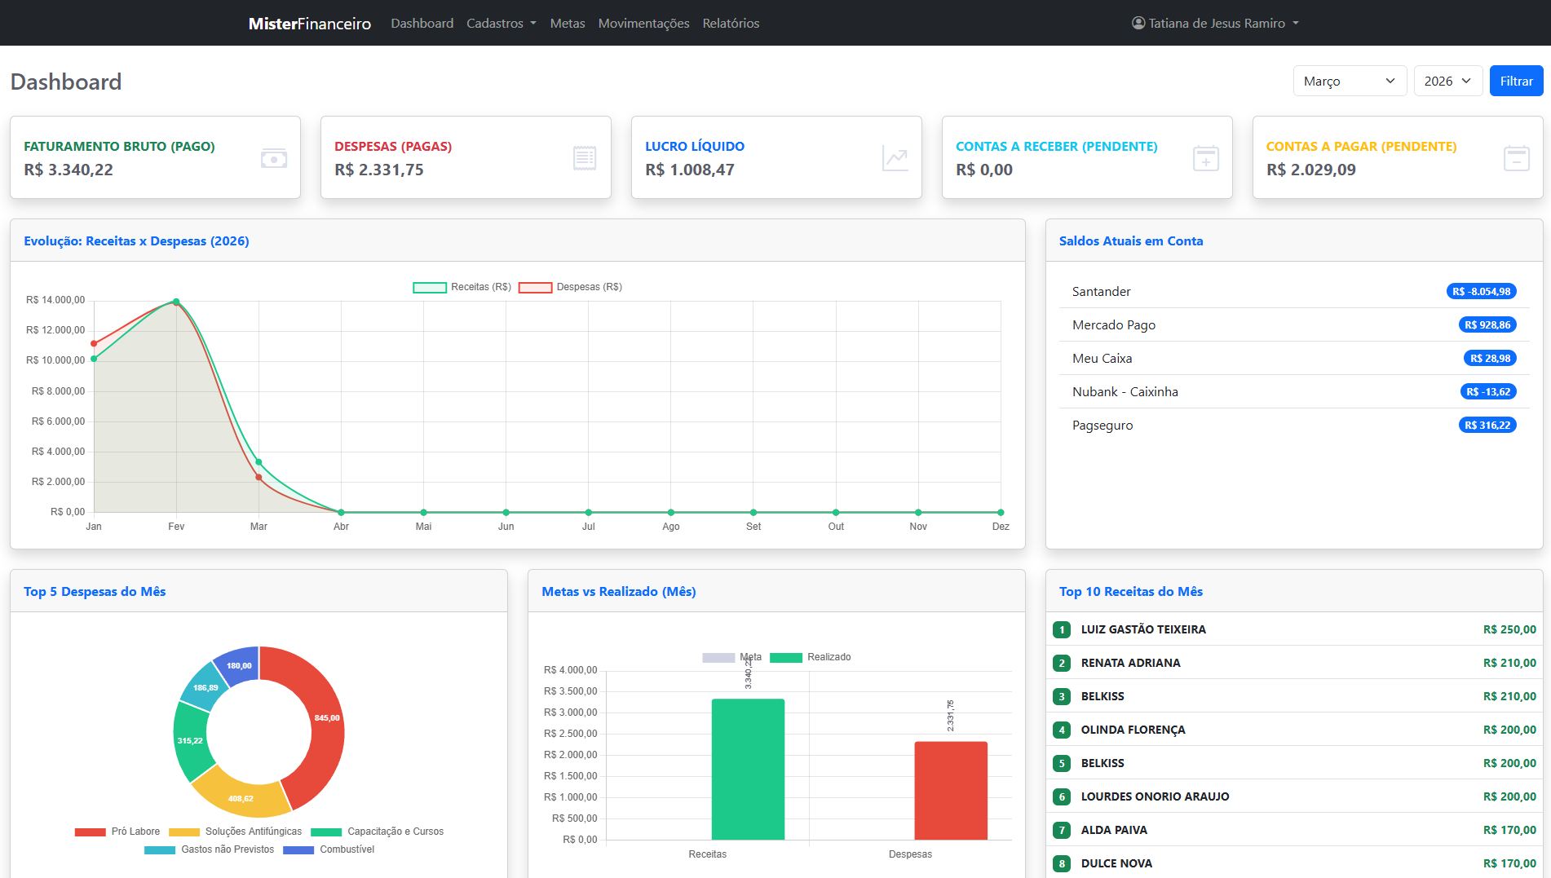Click the Realizado bar for Receitas
The image size is (1551, 878).
click(x=747, y=766)
